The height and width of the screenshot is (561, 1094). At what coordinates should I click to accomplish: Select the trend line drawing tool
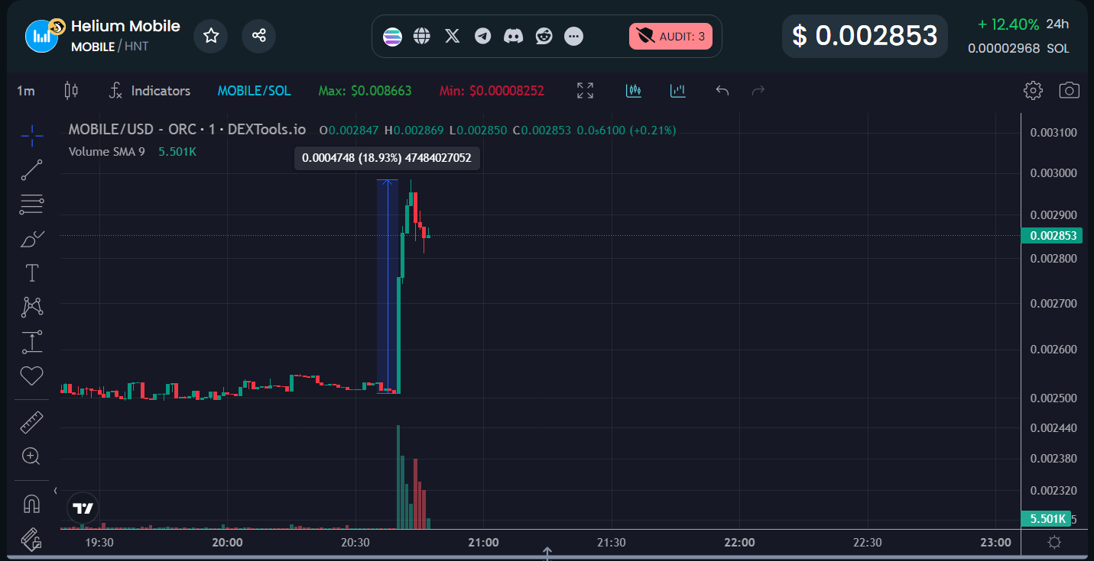pos(31,170)
